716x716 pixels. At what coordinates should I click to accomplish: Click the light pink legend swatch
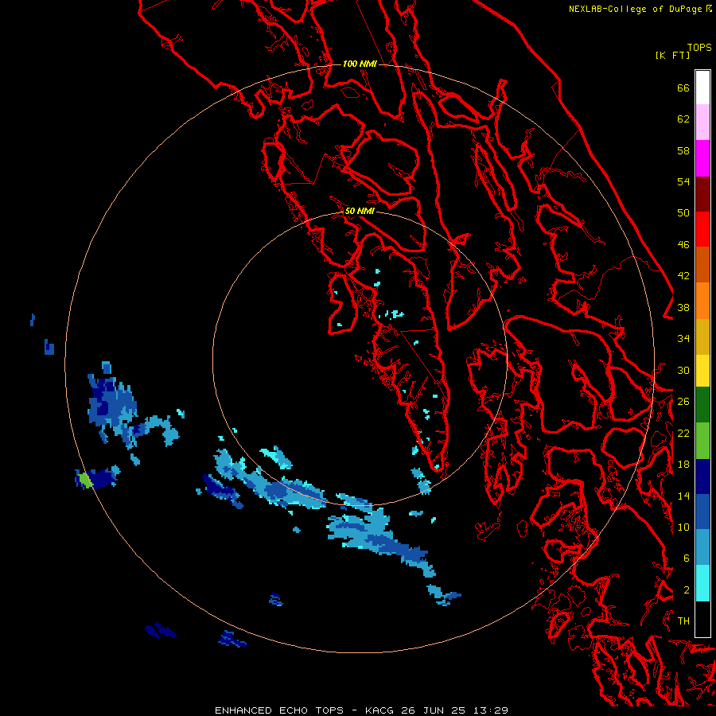tap(702, 122)
